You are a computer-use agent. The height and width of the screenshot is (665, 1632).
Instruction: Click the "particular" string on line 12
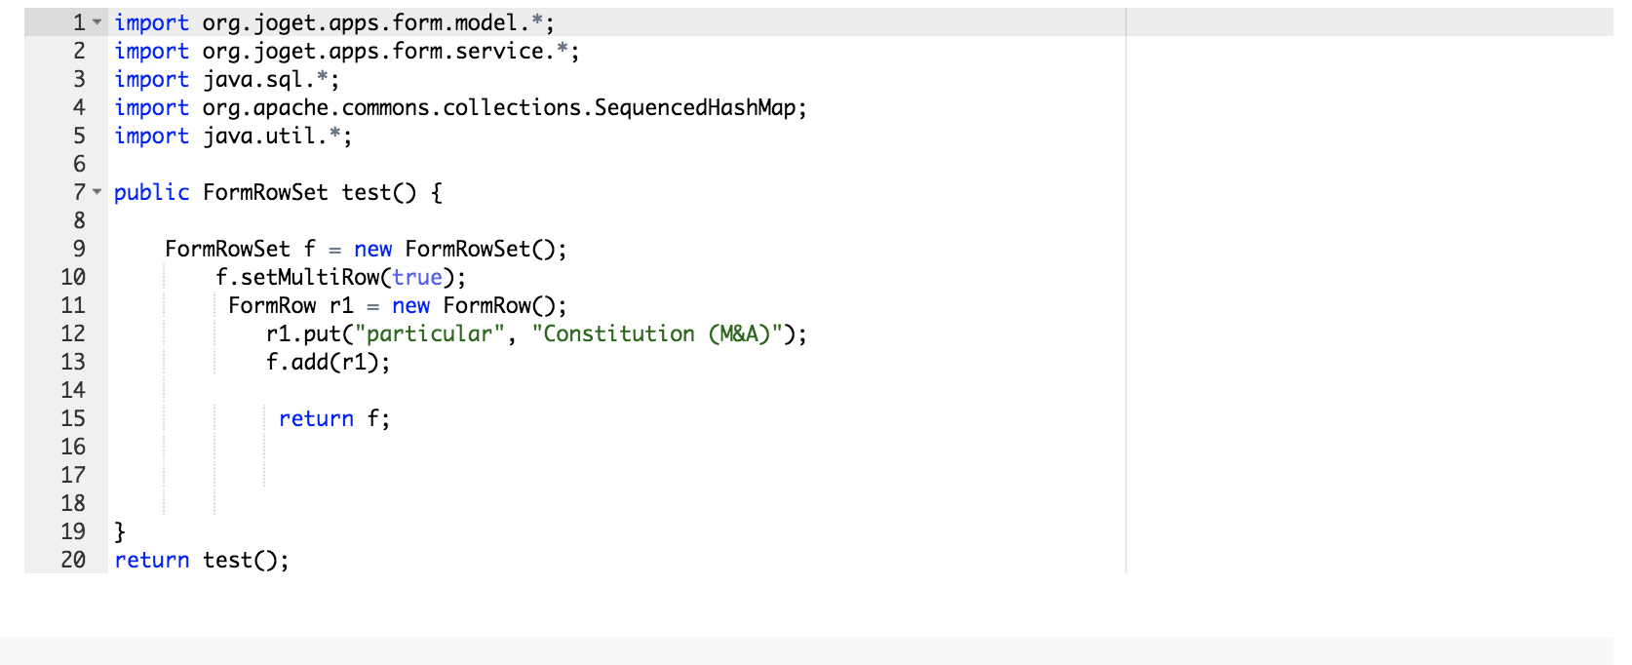point(429,333)
